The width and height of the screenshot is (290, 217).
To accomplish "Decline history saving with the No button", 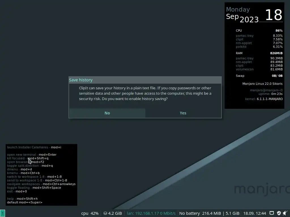I will (x=107, y=113).
